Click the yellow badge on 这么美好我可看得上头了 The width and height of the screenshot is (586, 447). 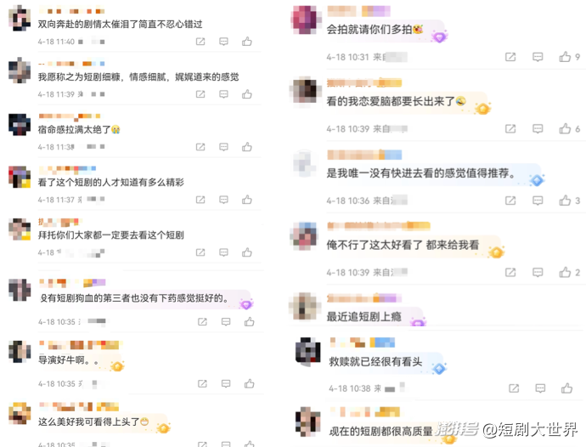163,427
